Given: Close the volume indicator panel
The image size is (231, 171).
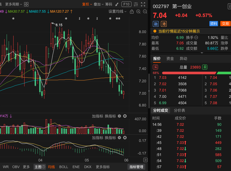Looking at the screenshot, I should point(125,116).
